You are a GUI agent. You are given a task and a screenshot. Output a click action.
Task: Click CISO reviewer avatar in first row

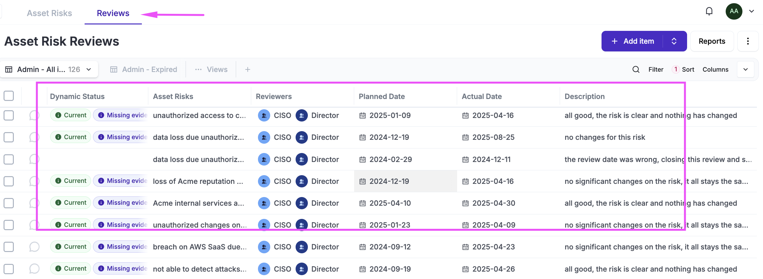click(x=264, y=115)
